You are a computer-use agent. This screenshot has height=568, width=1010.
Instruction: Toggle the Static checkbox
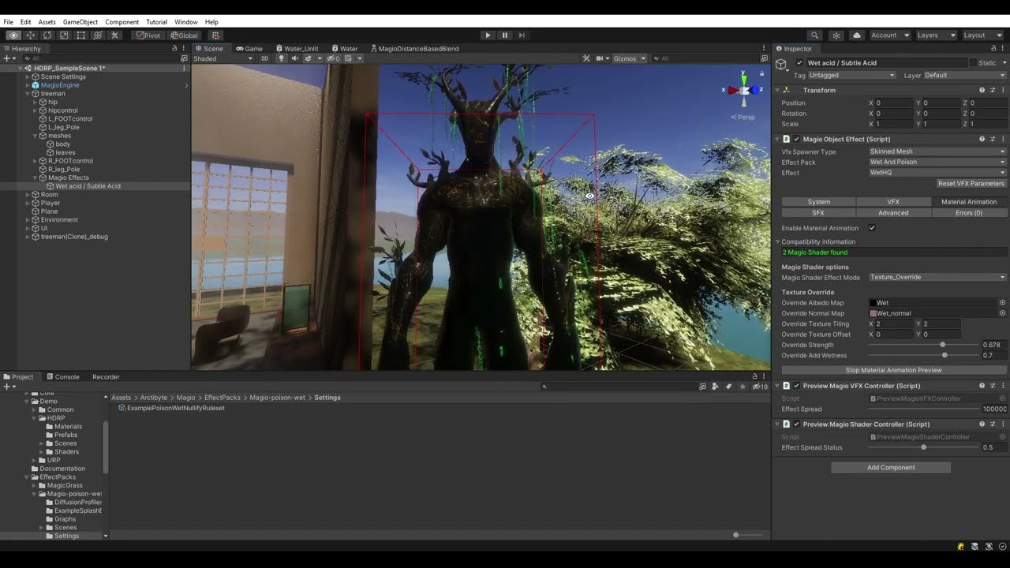coord(973,63)
